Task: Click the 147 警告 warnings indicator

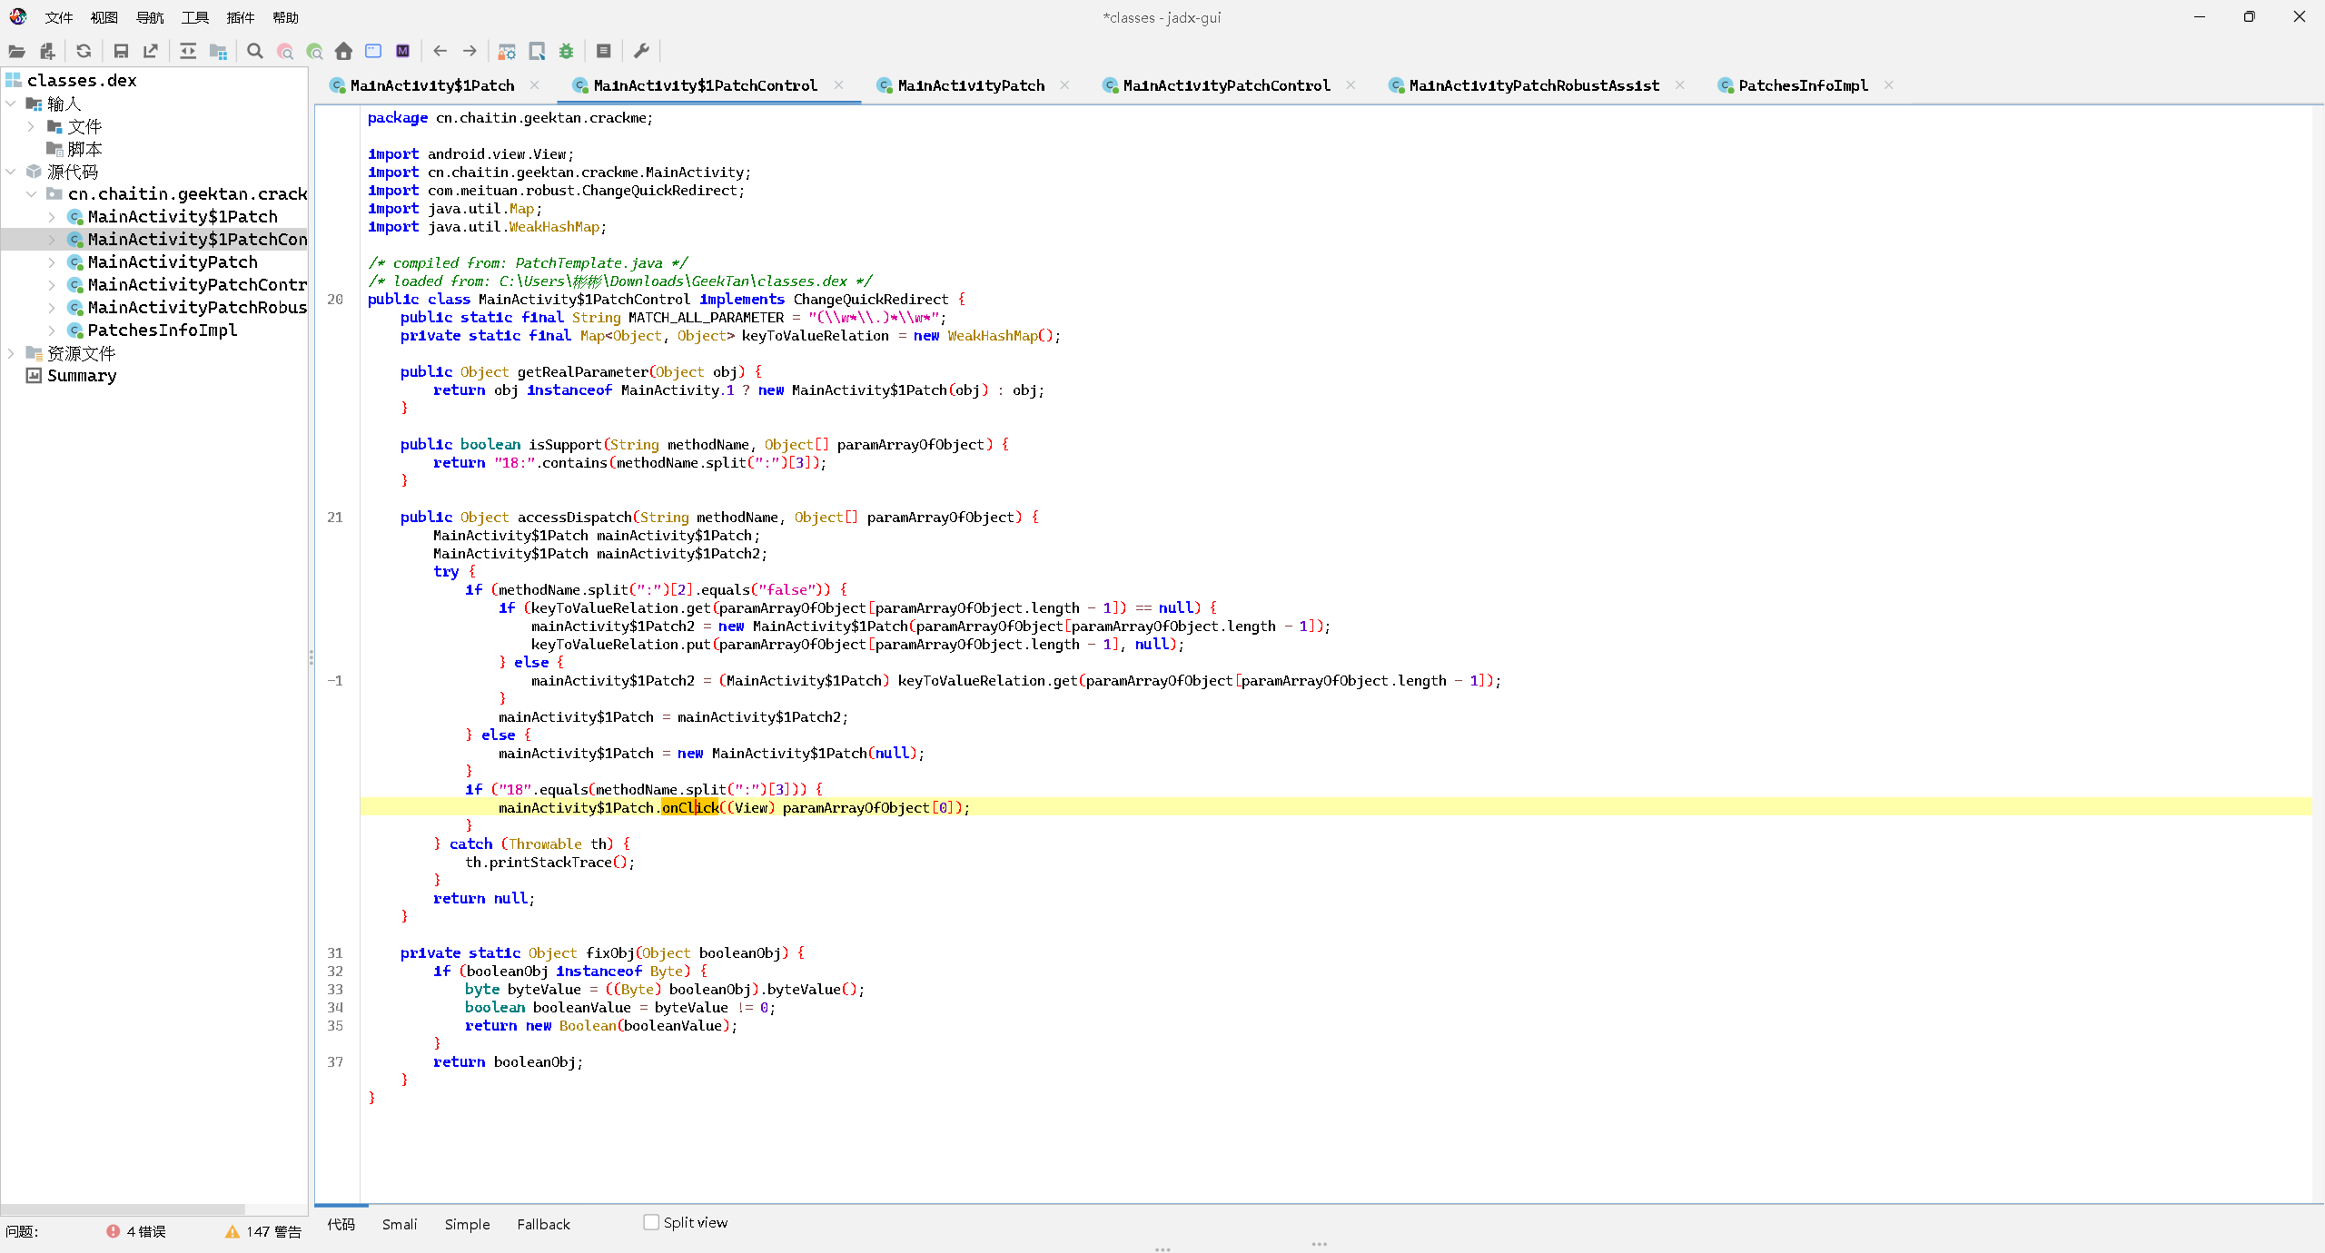Action: (263, 1231)
